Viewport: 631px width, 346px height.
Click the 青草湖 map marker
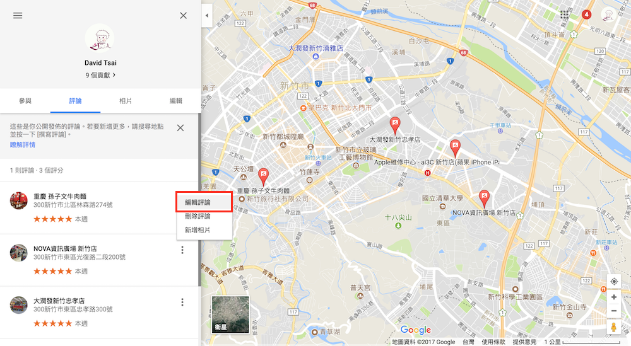pyautogui.click(x=315, y=332)
